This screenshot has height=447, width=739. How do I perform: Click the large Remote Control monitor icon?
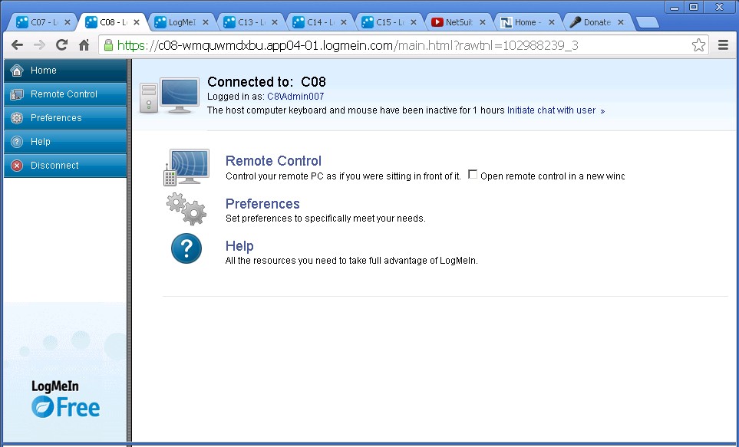click(x=186, y=167)
